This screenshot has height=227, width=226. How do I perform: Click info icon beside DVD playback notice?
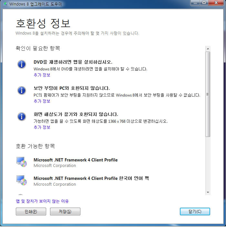tap(22, 64)
